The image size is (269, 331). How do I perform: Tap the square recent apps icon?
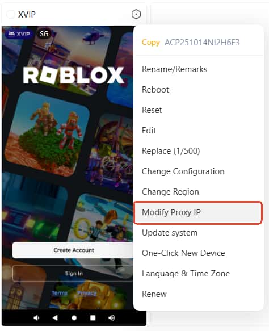coord(93,318)
